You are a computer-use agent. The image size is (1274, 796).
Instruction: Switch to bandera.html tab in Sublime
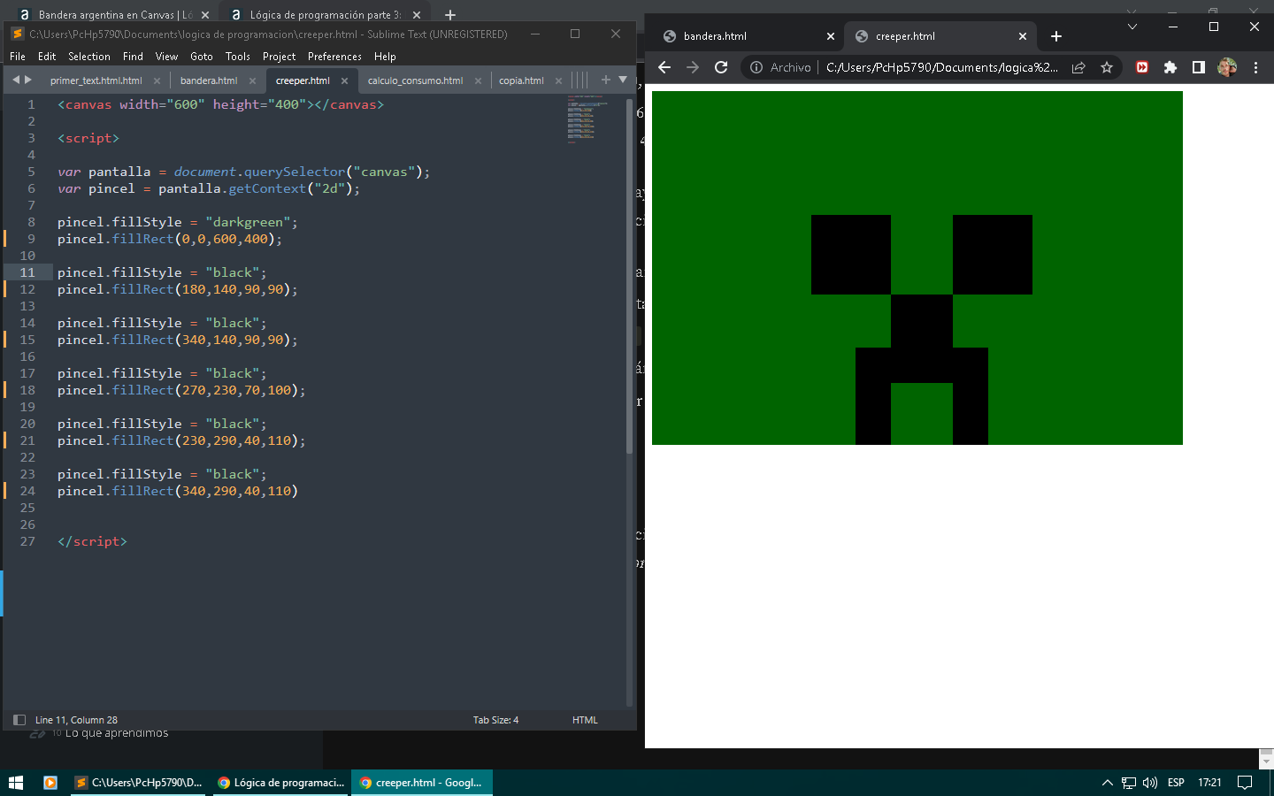click(209, 80)
